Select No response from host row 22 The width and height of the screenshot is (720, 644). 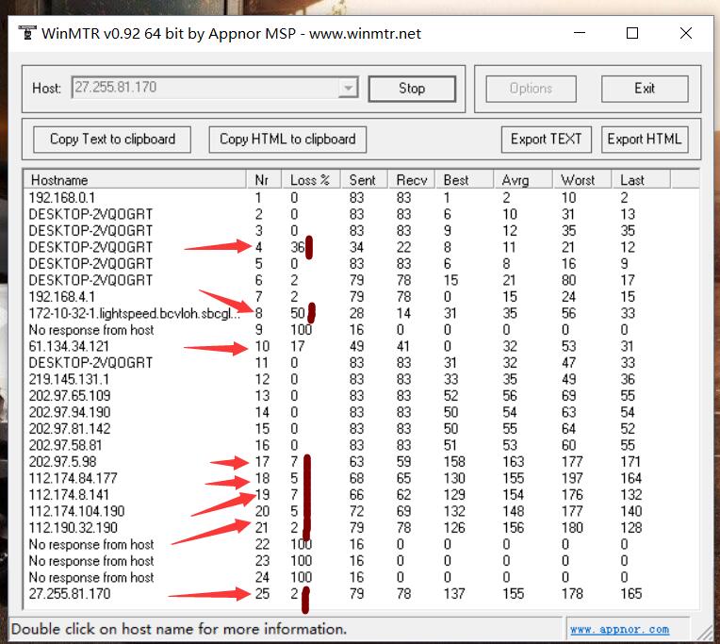click(361, 544)
